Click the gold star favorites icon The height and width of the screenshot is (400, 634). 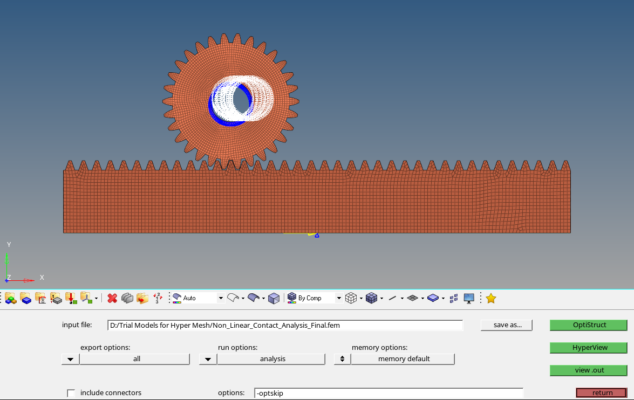coord(490,298)
